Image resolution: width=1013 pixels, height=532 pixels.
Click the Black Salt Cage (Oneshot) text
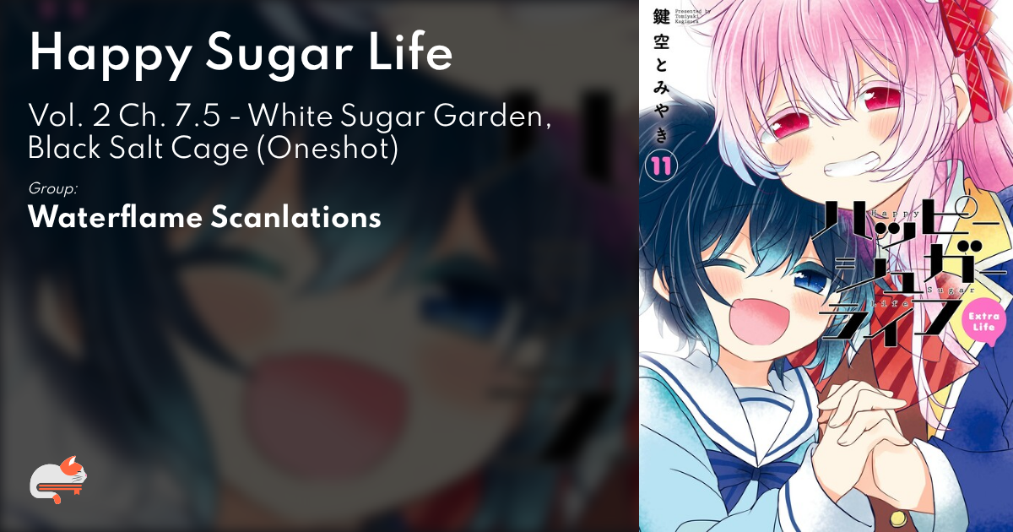pos(213,149)
